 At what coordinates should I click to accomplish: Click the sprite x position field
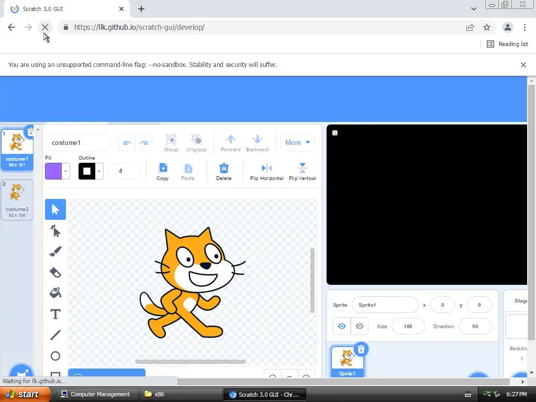pos(443,305)
